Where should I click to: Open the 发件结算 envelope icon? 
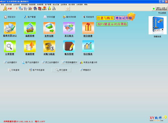coord(49,28)
